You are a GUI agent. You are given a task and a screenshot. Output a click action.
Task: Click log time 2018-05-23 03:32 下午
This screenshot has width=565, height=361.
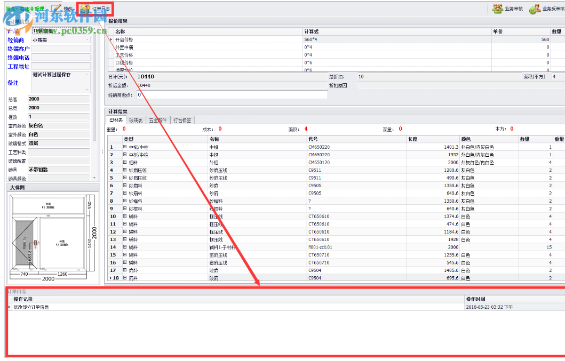pyautogui.click(x=514, y=307)
